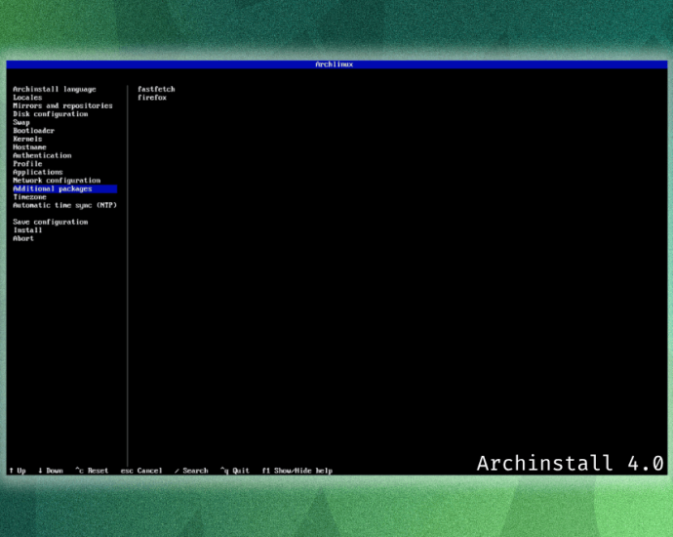
Task: Click the Install option
Action: 27,230
